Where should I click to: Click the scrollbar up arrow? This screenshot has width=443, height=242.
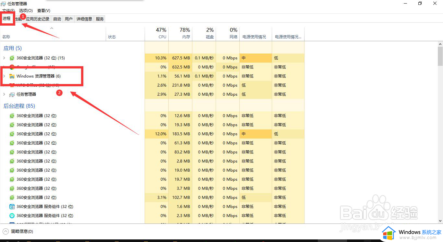440,43
